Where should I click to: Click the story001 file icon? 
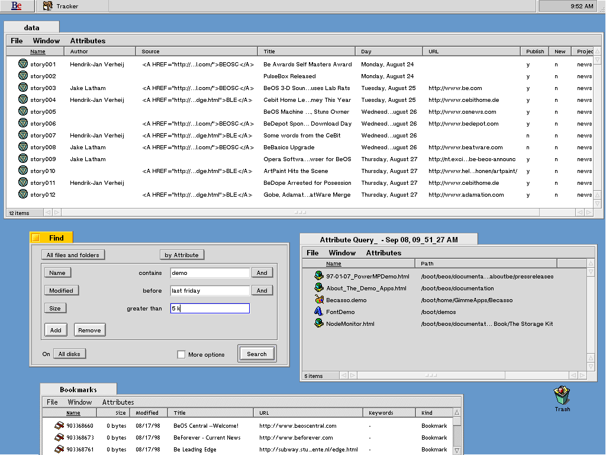point(23,64)
